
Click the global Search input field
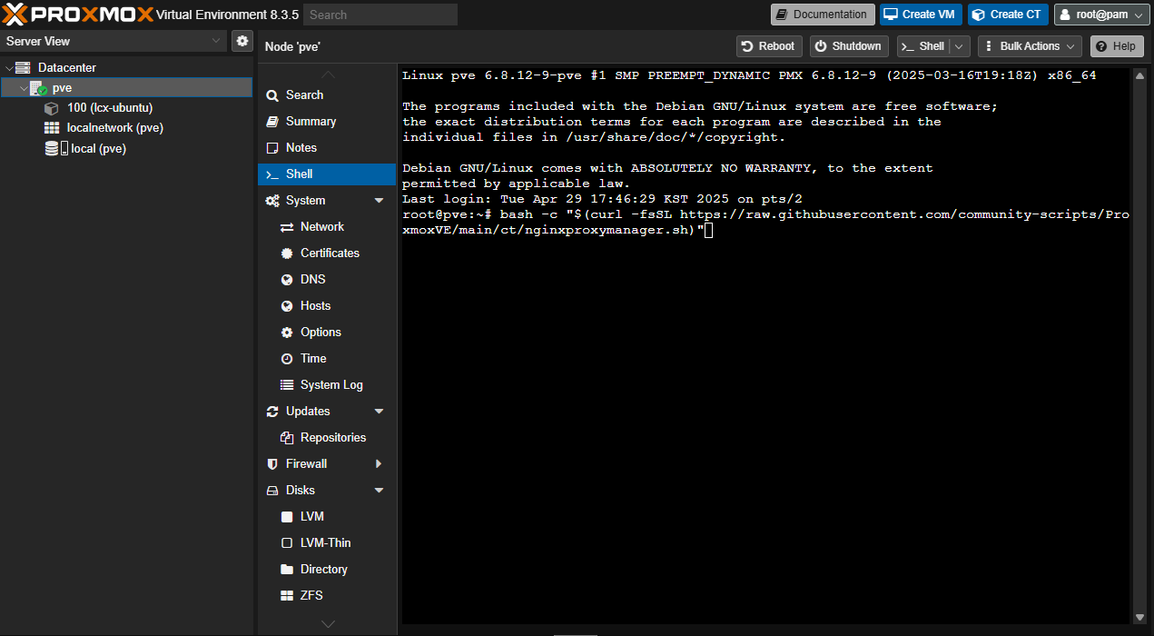[380, 15]
